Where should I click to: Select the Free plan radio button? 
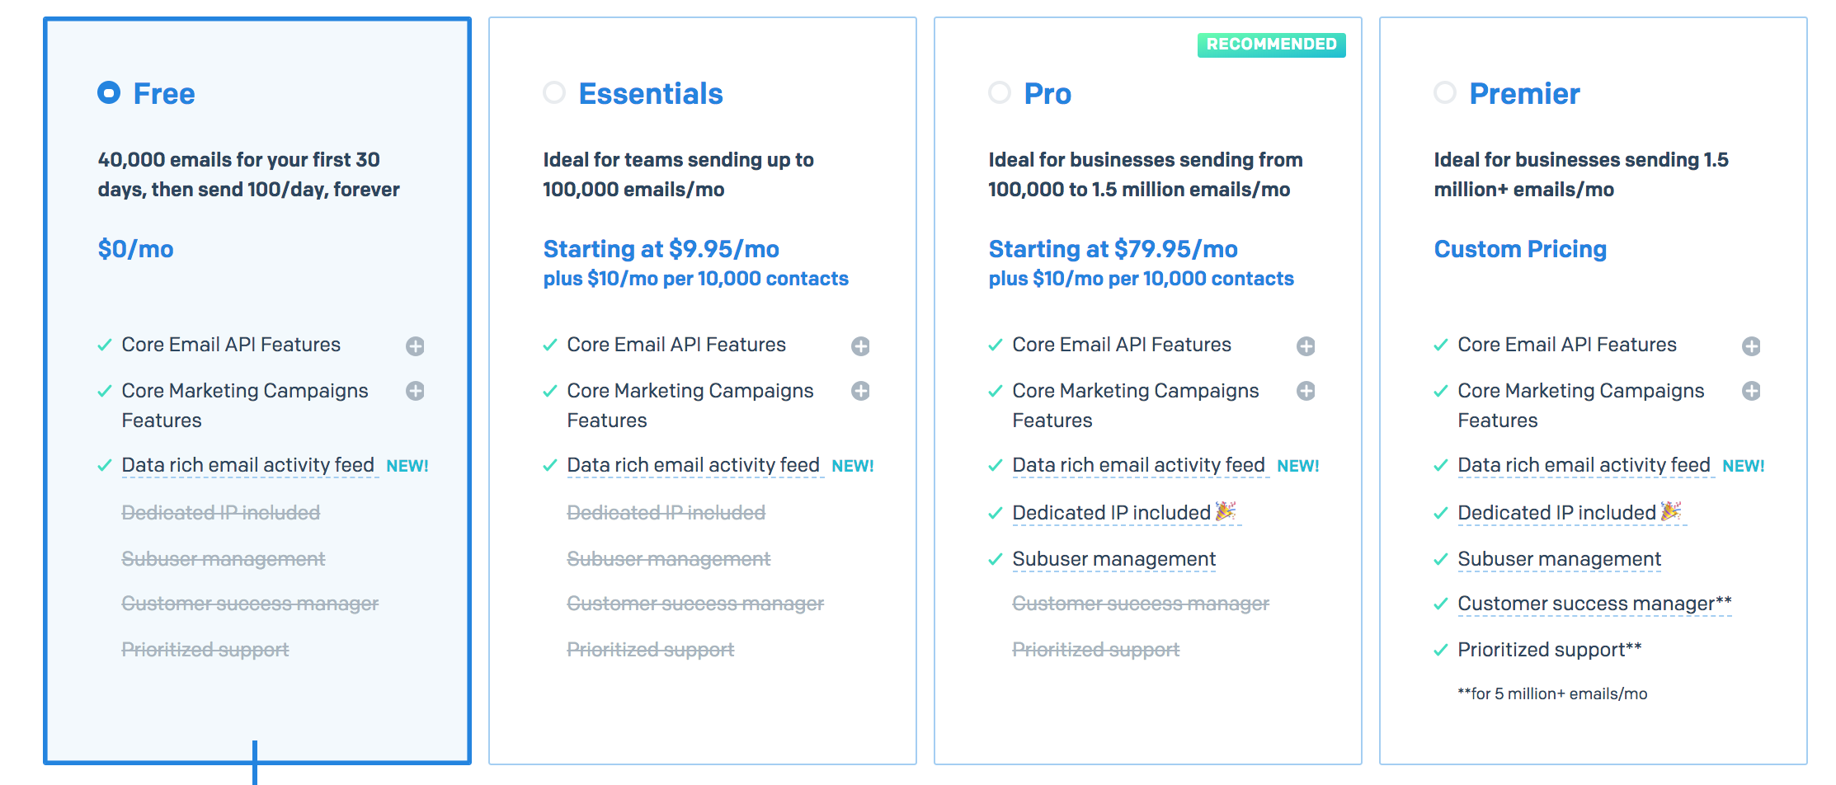pos(109,92)
